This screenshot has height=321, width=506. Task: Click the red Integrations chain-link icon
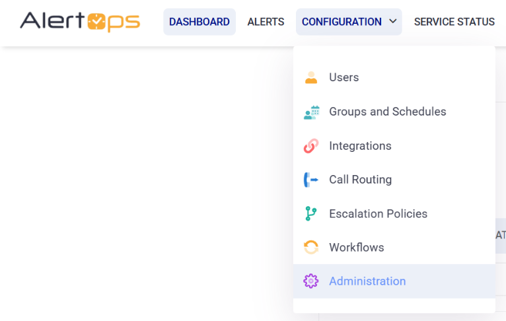pos(311,146)
